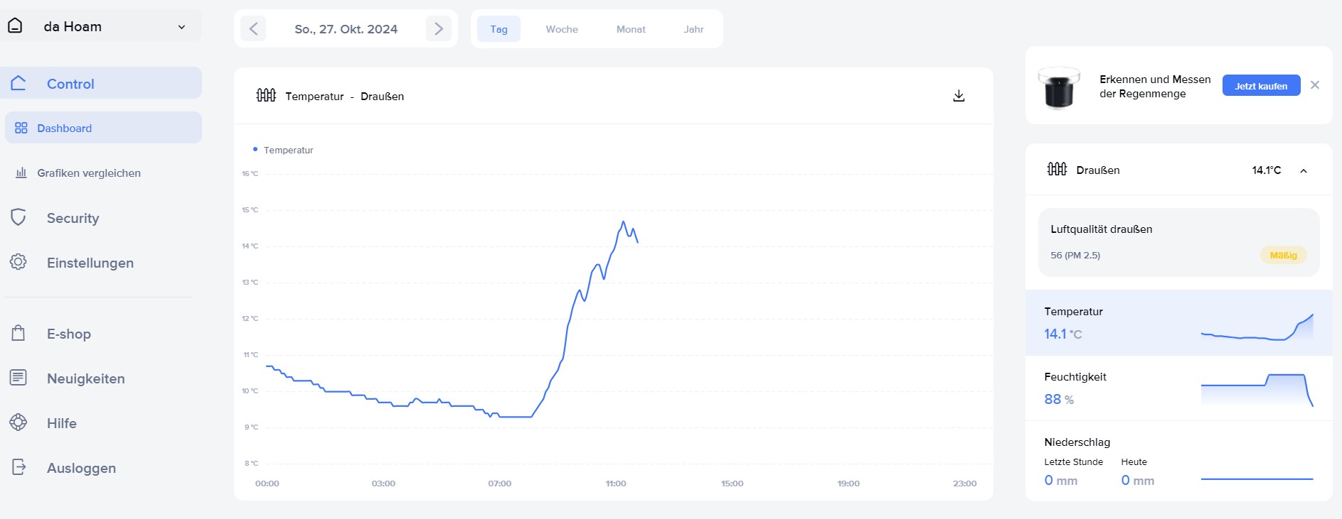
Task: Open E-shop via the shopping bag icon
Action: tap(18, 333)
